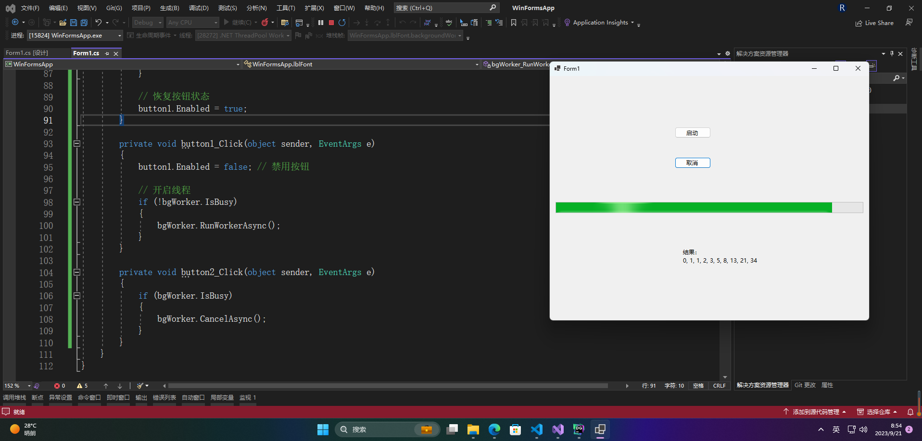
Task: Open the 工具(T) menu
Action: click(x=286, y=8)
